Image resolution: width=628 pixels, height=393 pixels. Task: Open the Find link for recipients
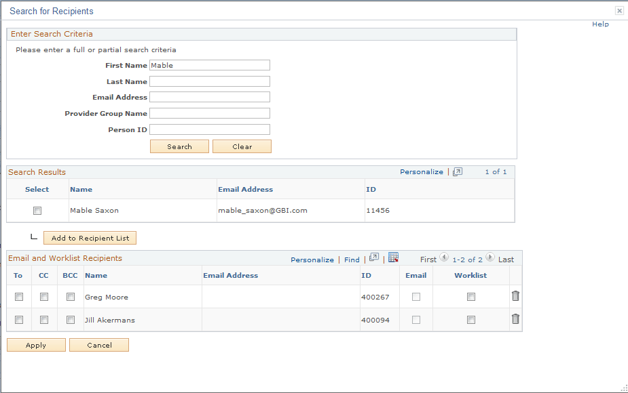coord(352,260)
